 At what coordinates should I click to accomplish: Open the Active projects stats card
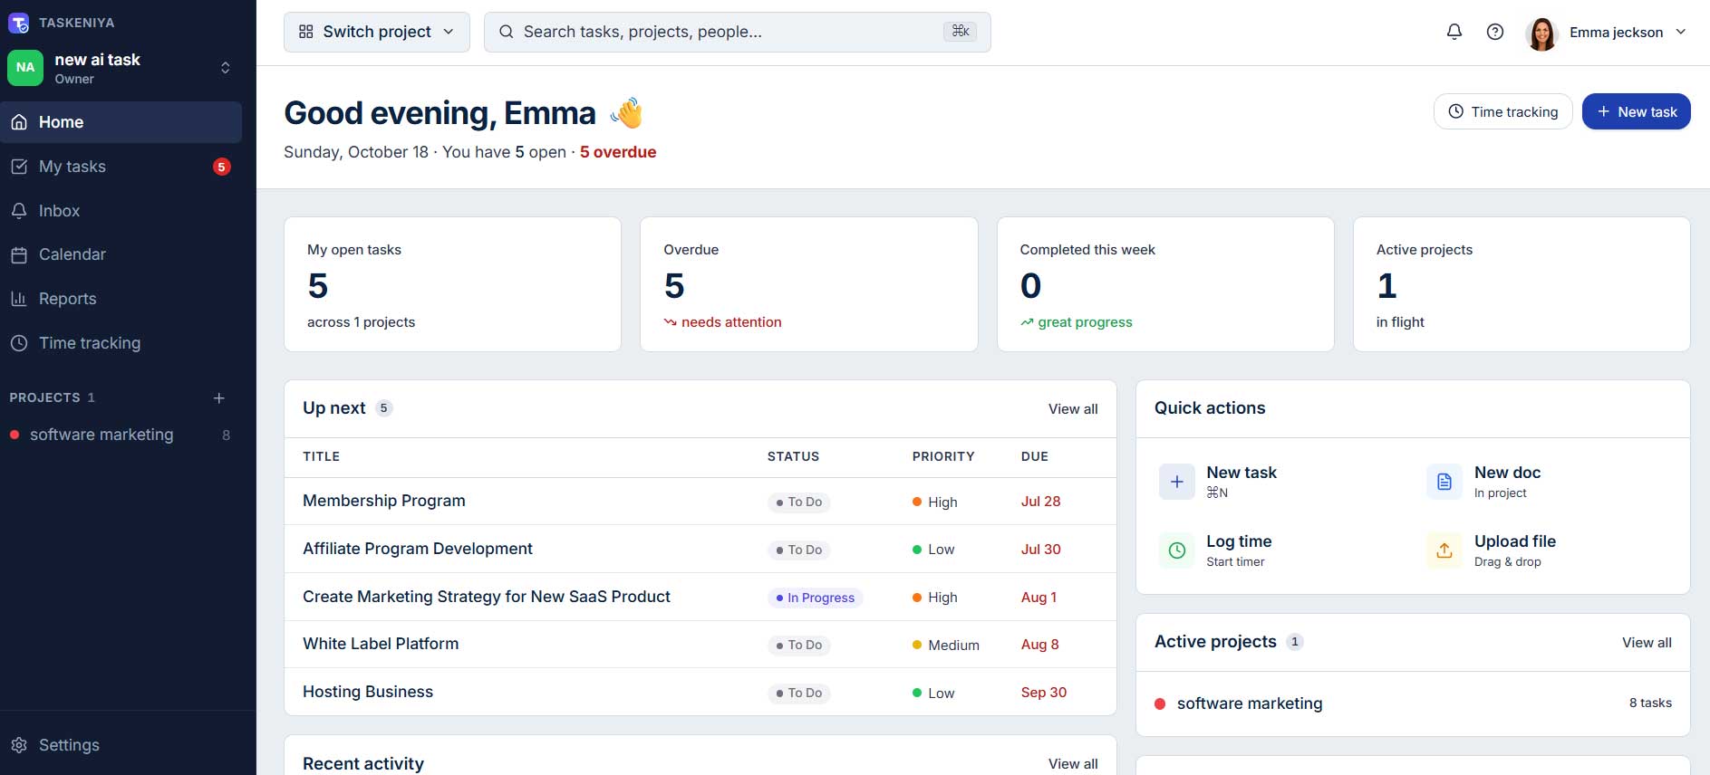click(x=1522, y=284)
